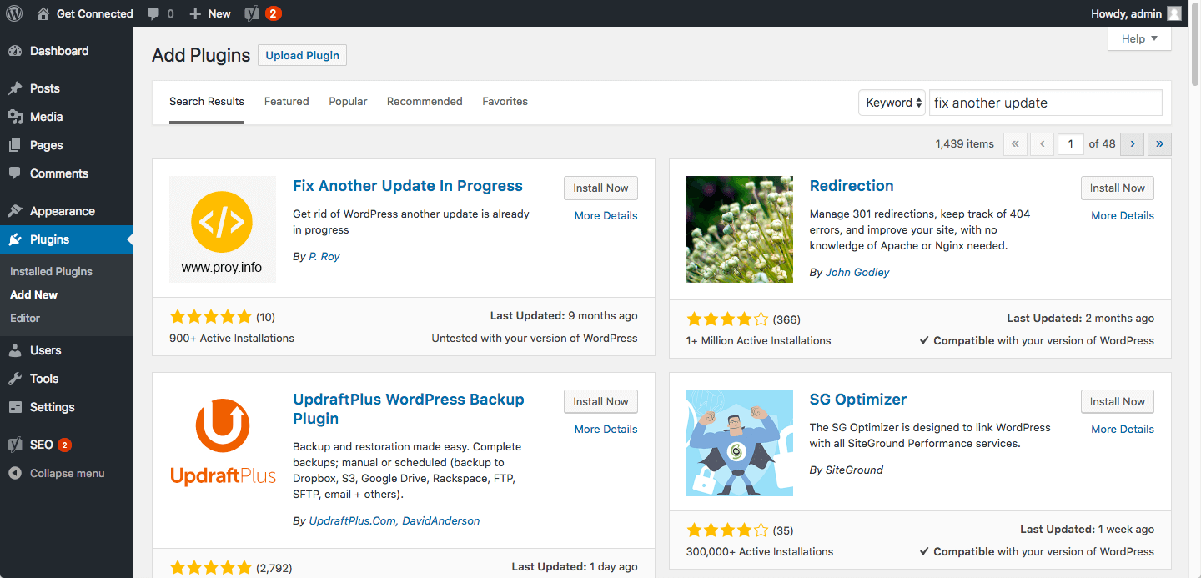Click the Media icon in the sidebar

click(x=15, y=117)
